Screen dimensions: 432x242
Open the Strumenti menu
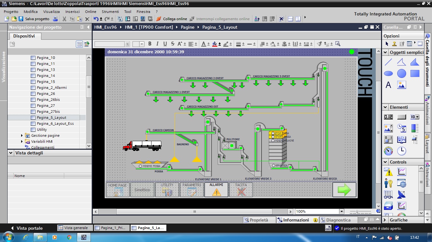pos(110,12)
